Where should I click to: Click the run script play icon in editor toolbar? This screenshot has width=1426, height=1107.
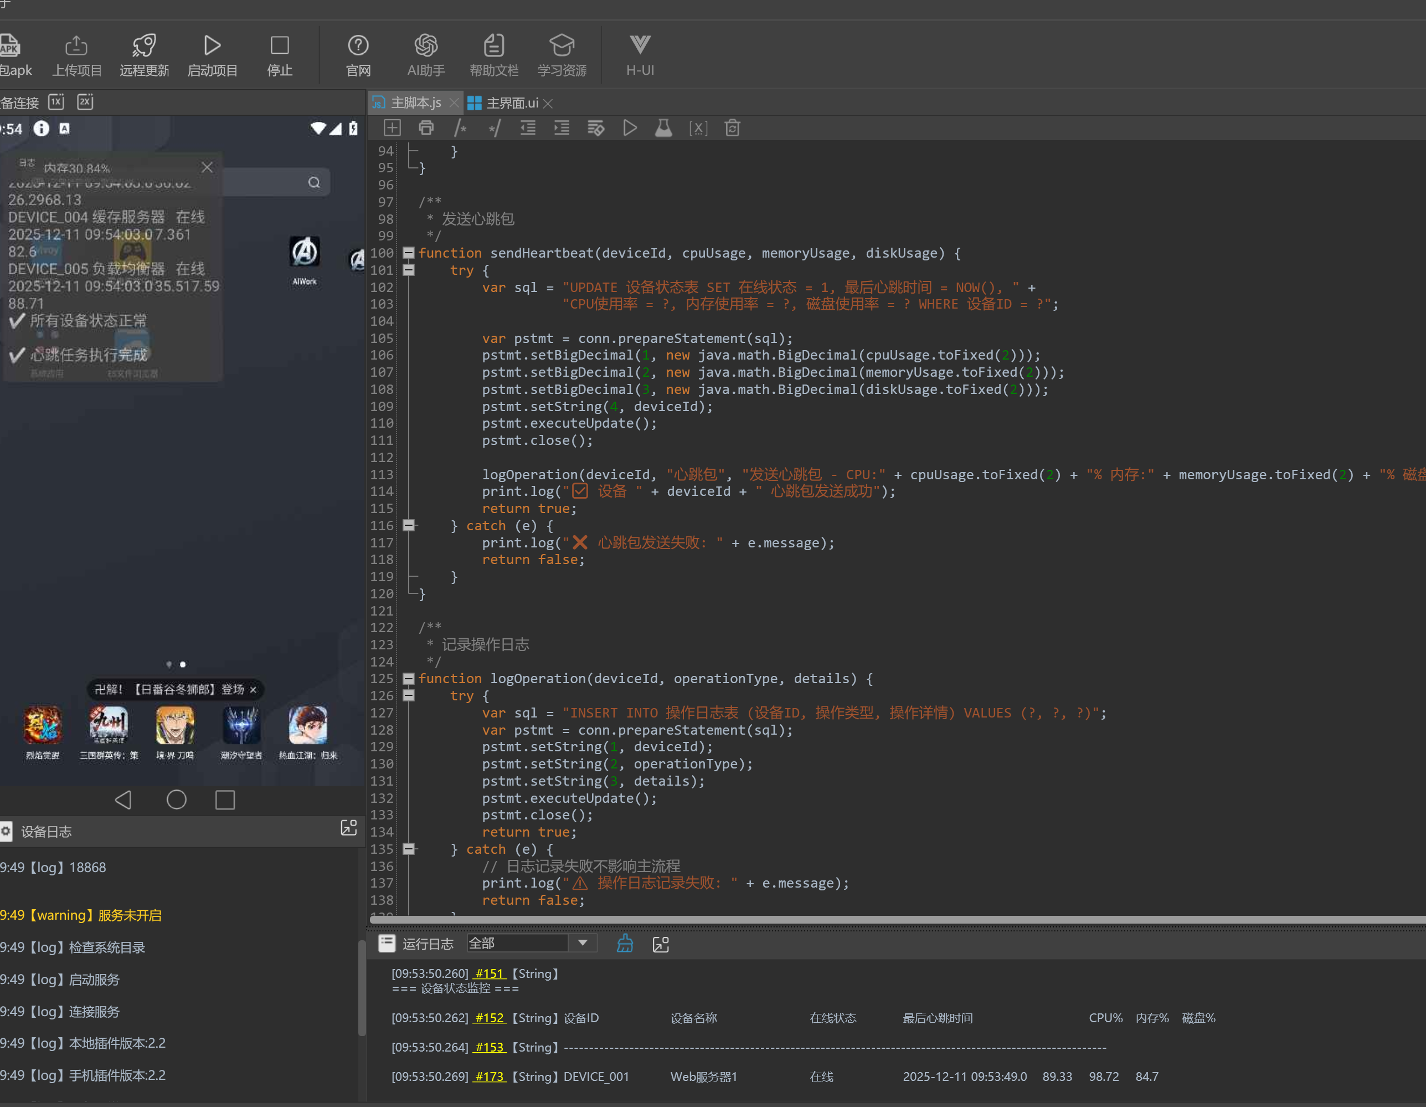point(630,128)
